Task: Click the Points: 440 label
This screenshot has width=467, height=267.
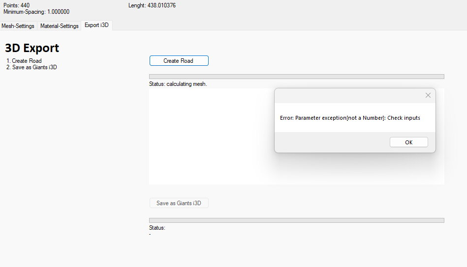Action: coord(16,5)
